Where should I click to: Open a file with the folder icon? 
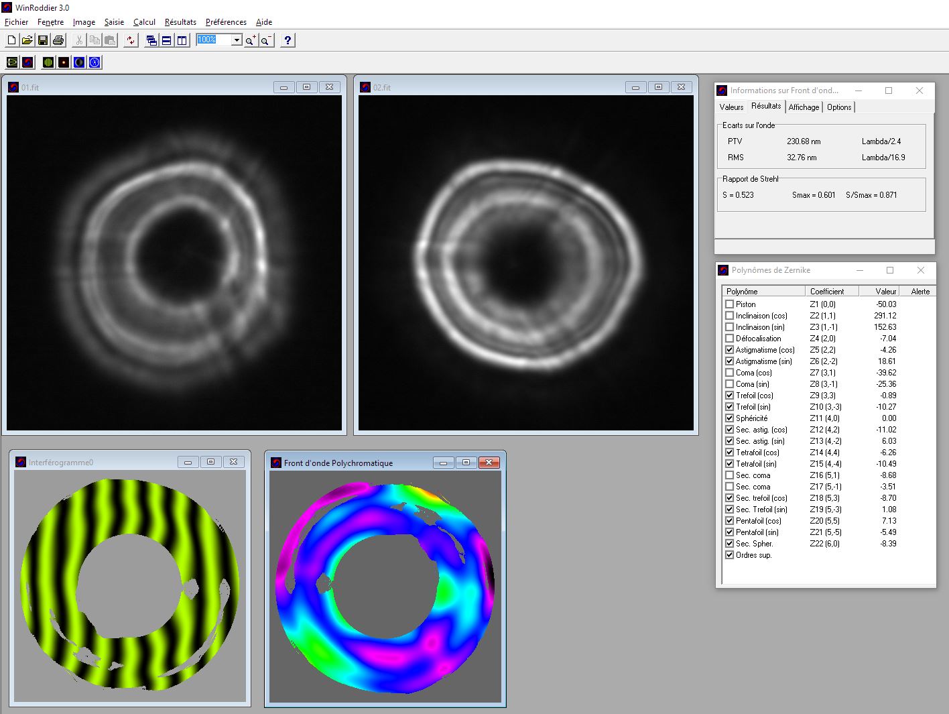(27, 40)
